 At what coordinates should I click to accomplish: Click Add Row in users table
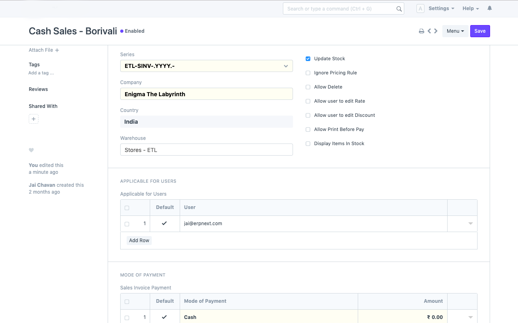pos(139,241)
